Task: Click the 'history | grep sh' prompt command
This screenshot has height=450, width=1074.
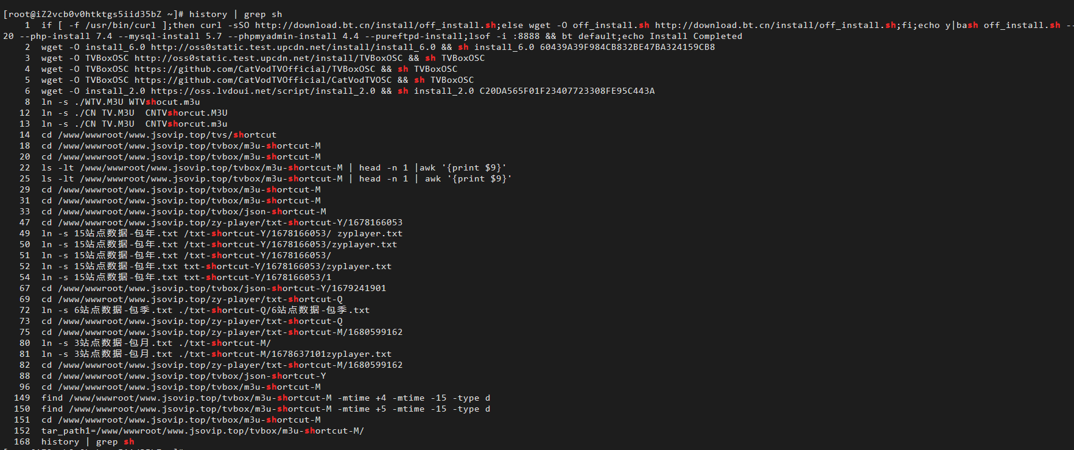Action: pyautogui.click(x=236, y=14)
